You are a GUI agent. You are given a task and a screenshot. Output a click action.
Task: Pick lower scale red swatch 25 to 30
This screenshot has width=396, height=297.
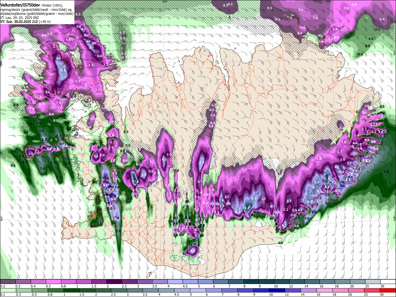[x=372, y=290]
